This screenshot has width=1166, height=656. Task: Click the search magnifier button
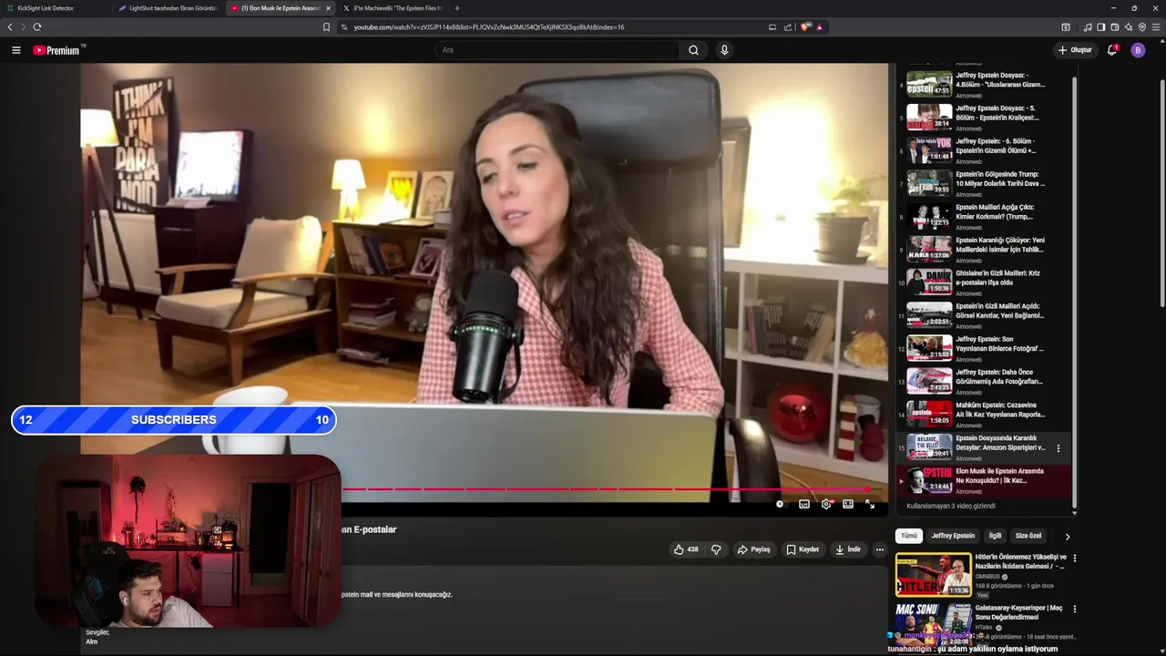click(x=693, y=50)
